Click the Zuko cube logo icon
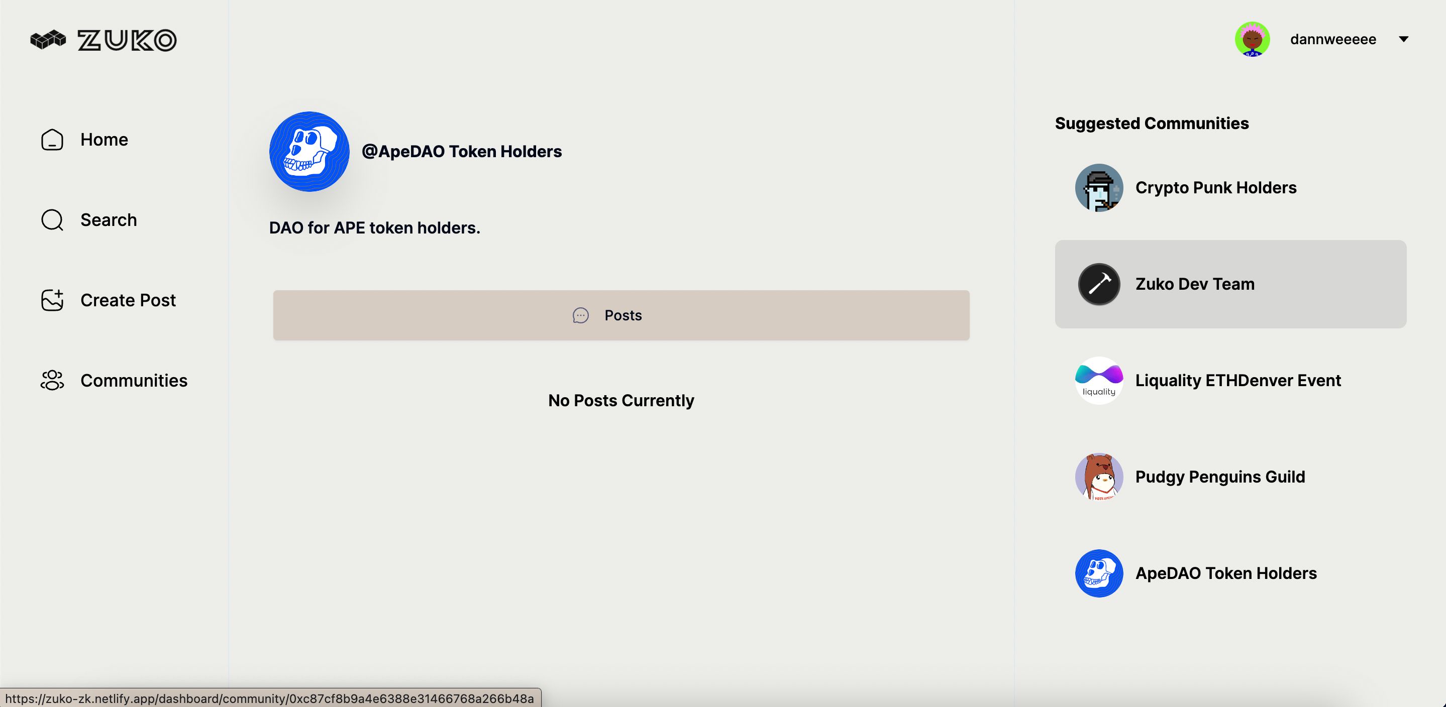 coord(48,40)
